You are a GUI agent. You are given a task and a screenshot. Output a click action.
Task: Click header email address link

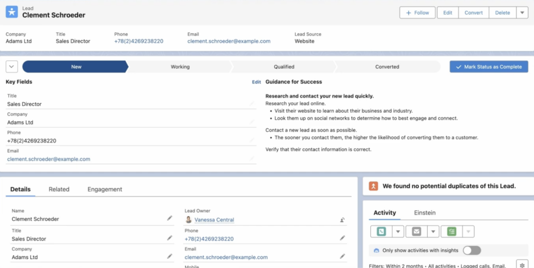pyautogui.click(x=229, y=41)
